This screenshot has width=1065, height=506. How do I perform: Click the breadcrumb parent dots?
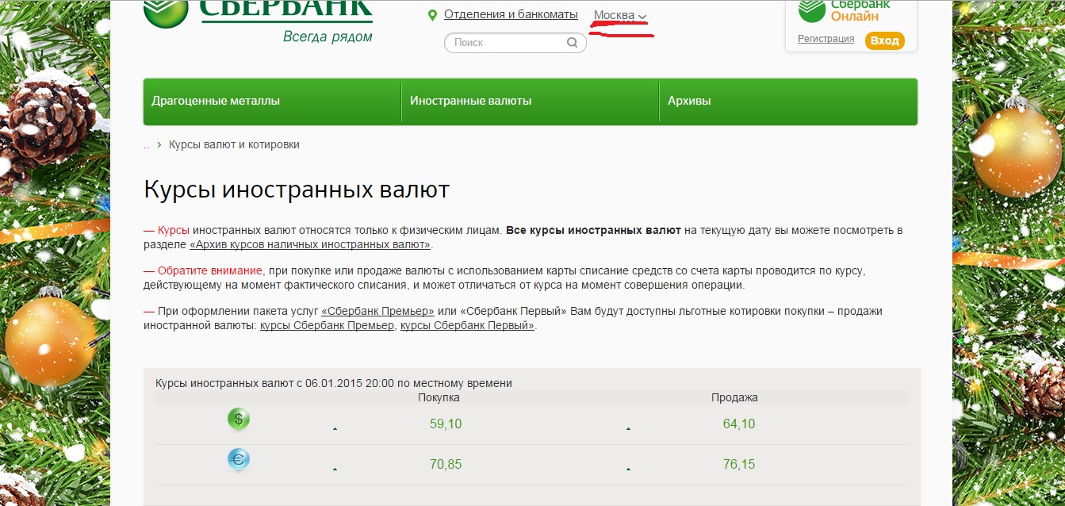point(147,146)
